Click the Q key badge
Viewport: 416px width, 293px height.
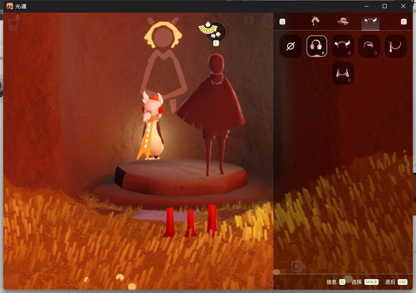342,282
